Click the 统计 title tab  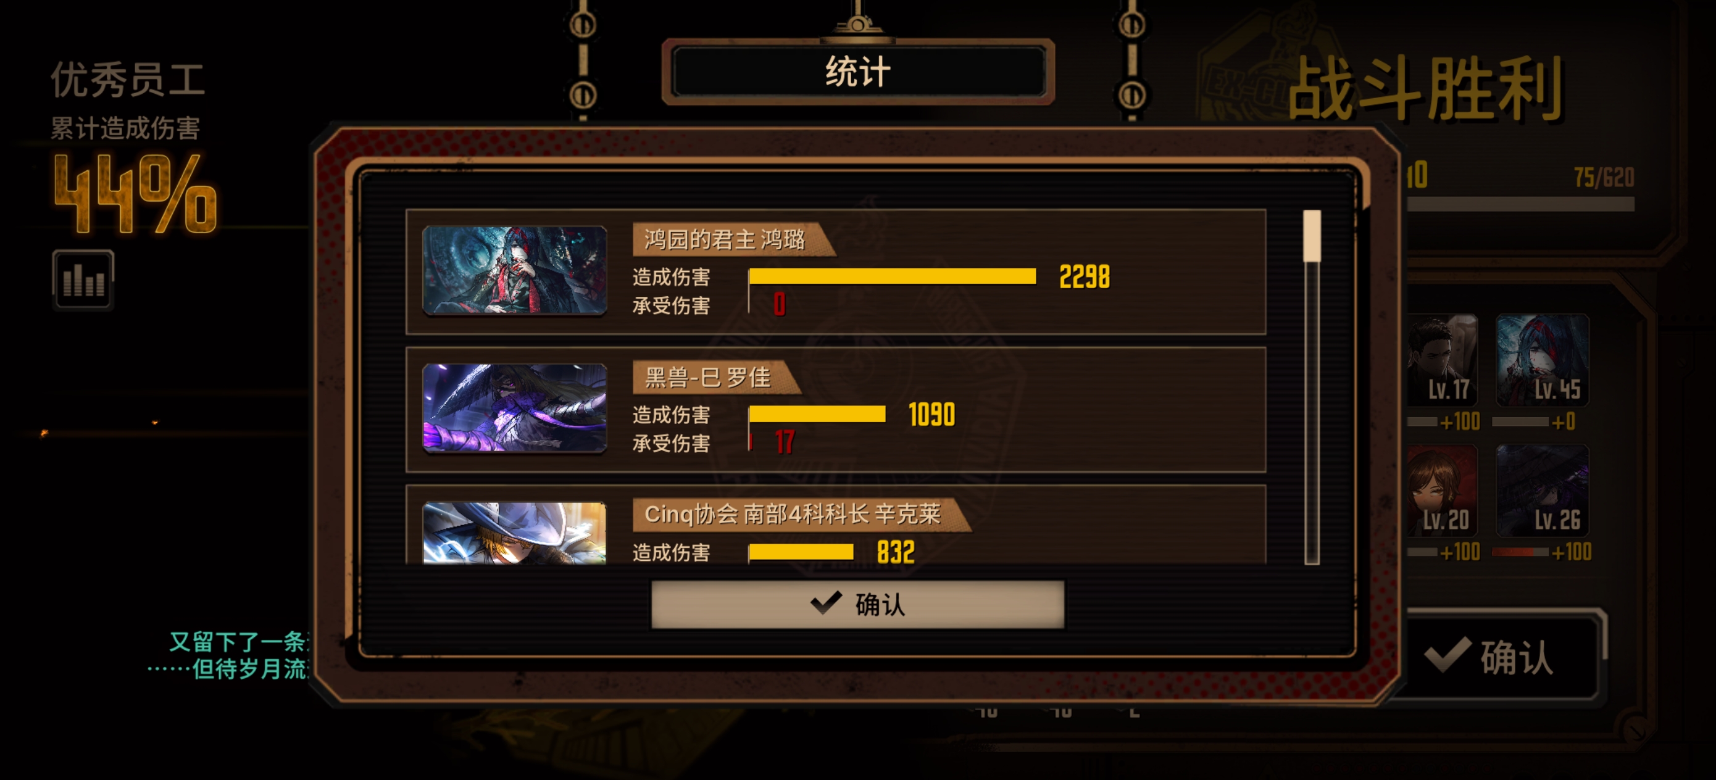858,71
